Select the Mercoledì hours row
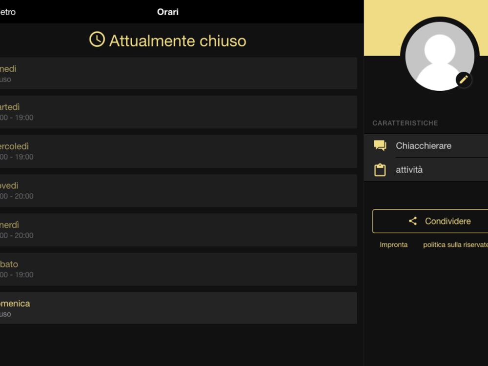Viewport: 488px width, 366px height. (178, 151)
